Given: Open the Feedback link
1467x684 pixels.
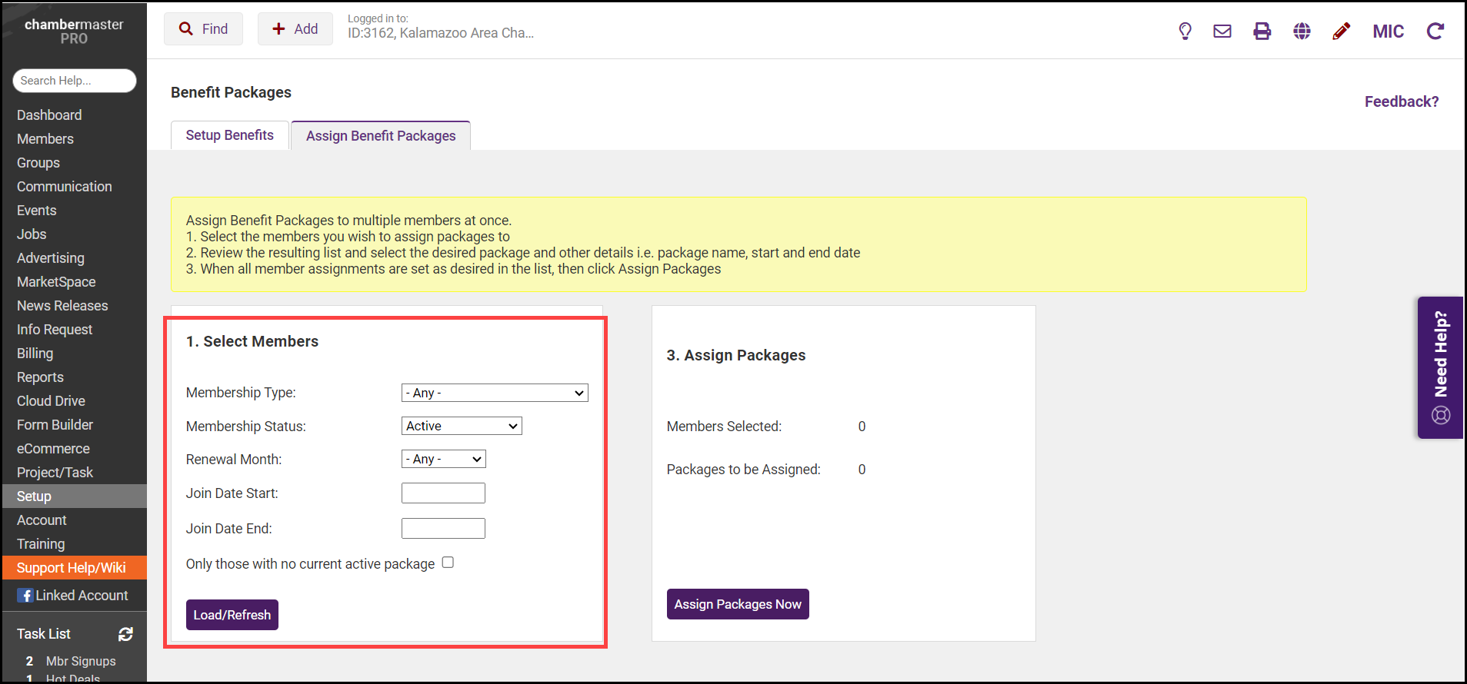Looking at the screenshot, I should [x=1401, y=101].
